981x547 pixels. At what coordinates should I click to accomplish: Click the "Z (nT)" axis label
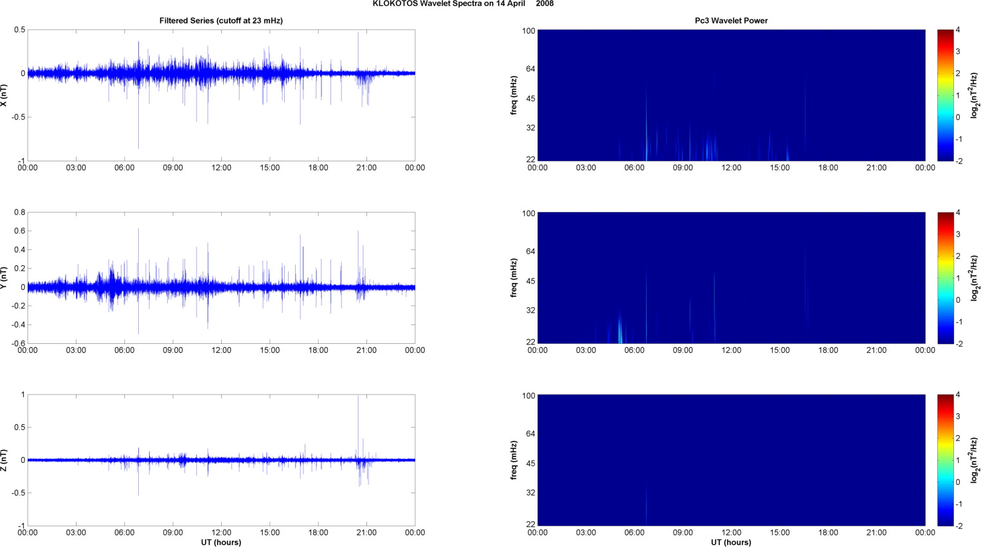pos(4,460)
